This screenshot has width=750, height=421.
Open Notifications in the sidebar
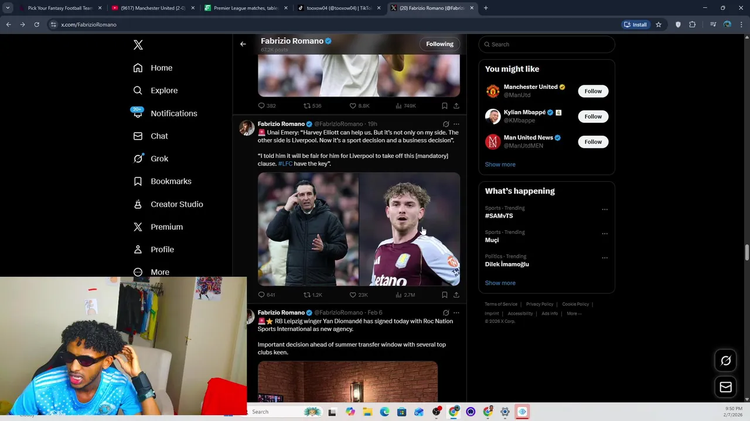[165, 113]
